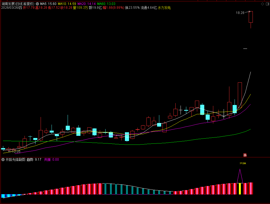Open the 水力发电 sector link
The height and width of the screenshot is (204, 270).
click(x=164, y=8)
